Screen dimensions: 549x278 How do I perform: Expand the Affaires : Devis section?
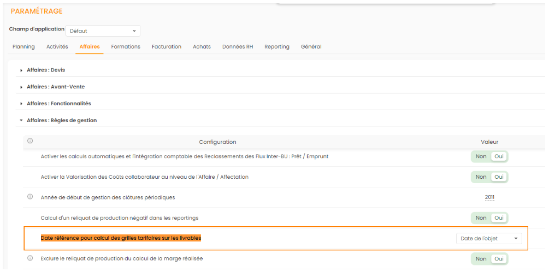46,70
